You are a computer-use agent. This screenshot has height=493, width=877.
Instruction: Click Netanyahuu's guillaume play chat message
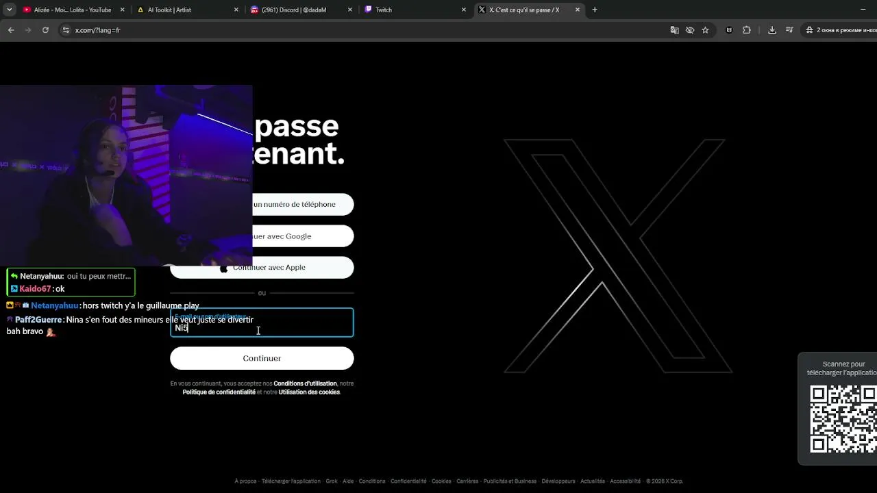tap(103, 305)
